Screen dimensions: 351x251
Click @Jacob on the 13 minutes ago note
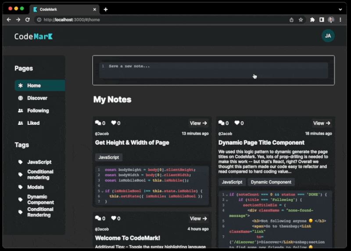coord(102,134)
